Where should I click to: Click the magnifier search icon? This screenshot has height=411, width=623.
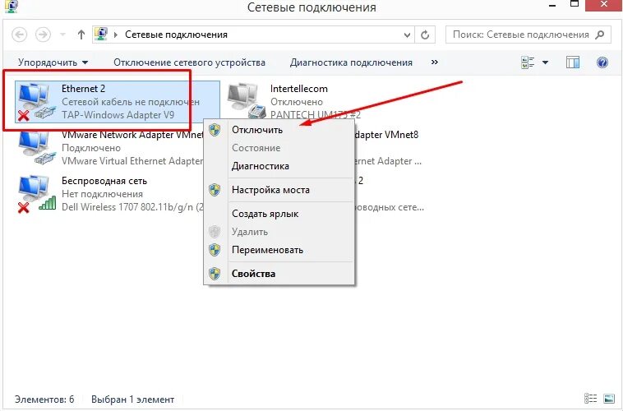pos(600,35)
